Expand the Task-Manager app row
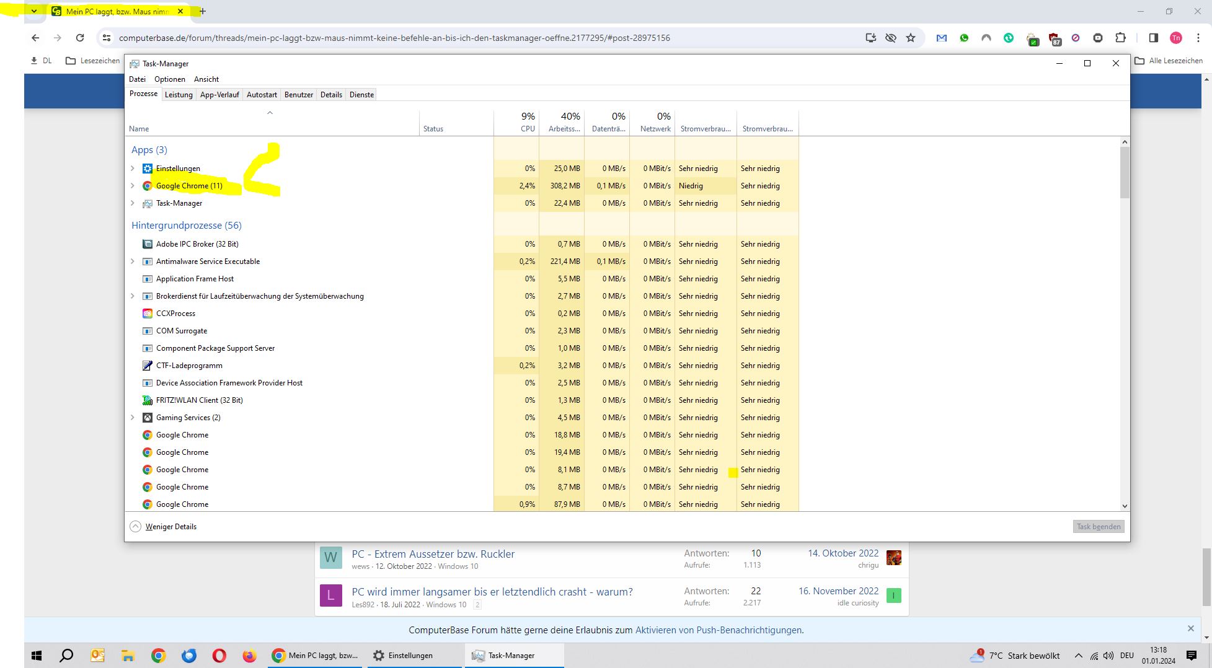 132,203
